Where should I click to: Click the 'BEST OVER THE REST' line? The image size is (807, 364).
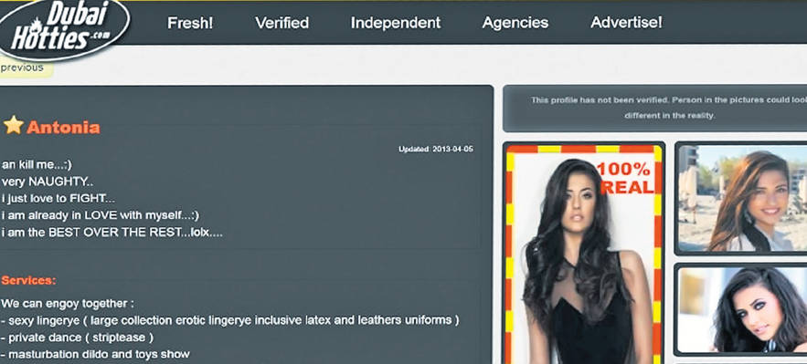[x=111, y=232]
